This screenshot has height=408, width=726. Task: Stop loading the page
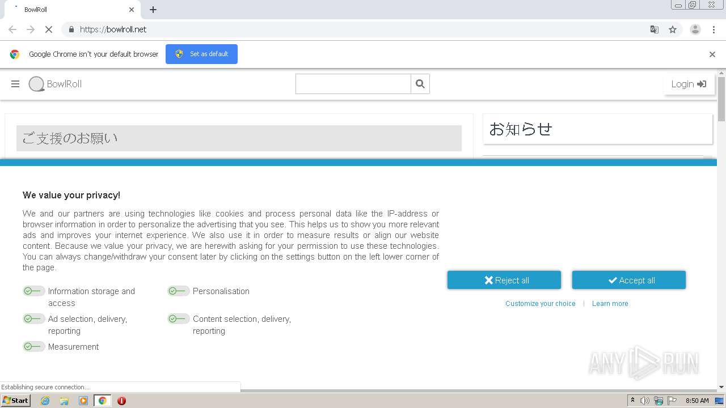tap(49, 29)
